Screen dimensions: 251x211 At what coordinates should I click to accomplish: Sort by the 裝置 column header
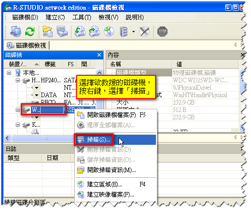[x=22, y=64]
